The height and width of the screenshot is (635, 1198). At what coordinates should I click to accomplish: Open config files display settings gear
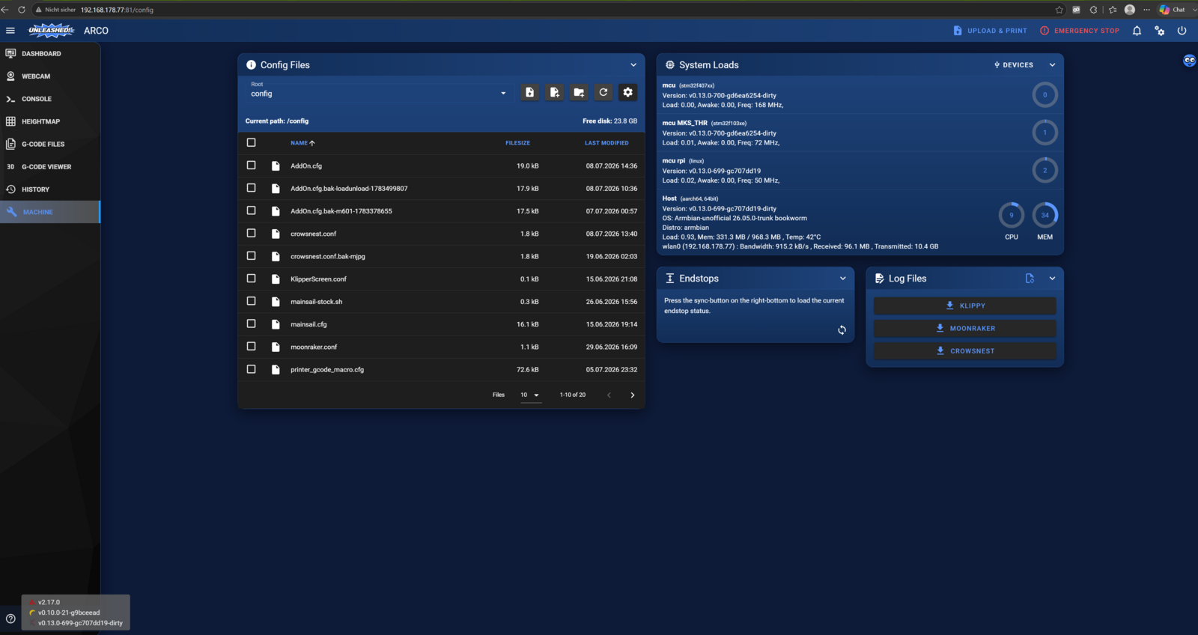628,92
